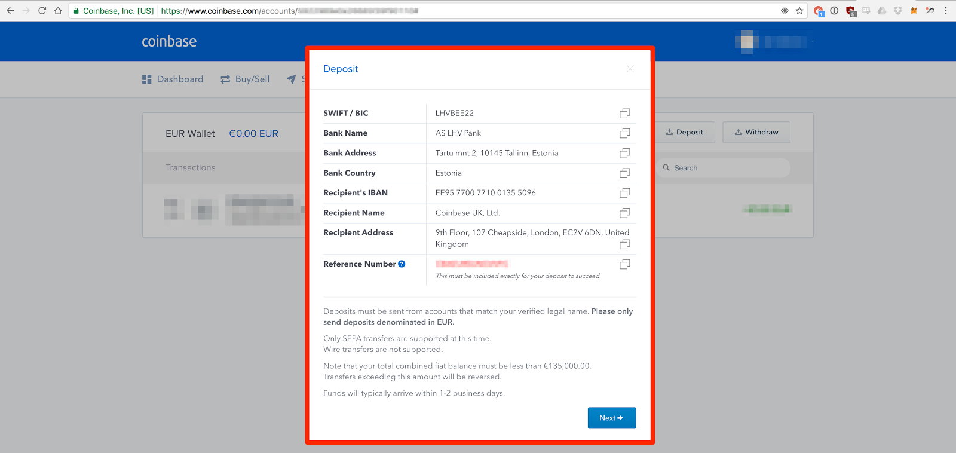Click the Dropbox extension icon
This screenshot has width=956, height=453.
(897, 11)
